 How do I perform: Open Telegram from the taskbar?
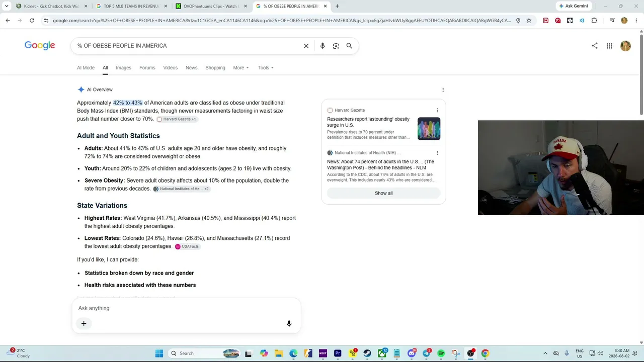(x=427, y=353)
